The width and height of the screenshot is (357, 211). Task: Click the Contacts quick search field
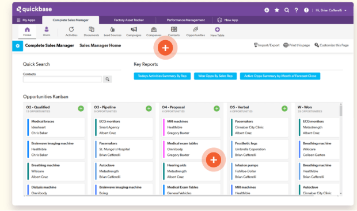62,79
